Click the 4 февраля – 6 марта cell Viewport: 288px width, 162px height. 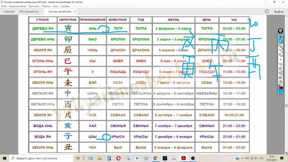[173, 28]
